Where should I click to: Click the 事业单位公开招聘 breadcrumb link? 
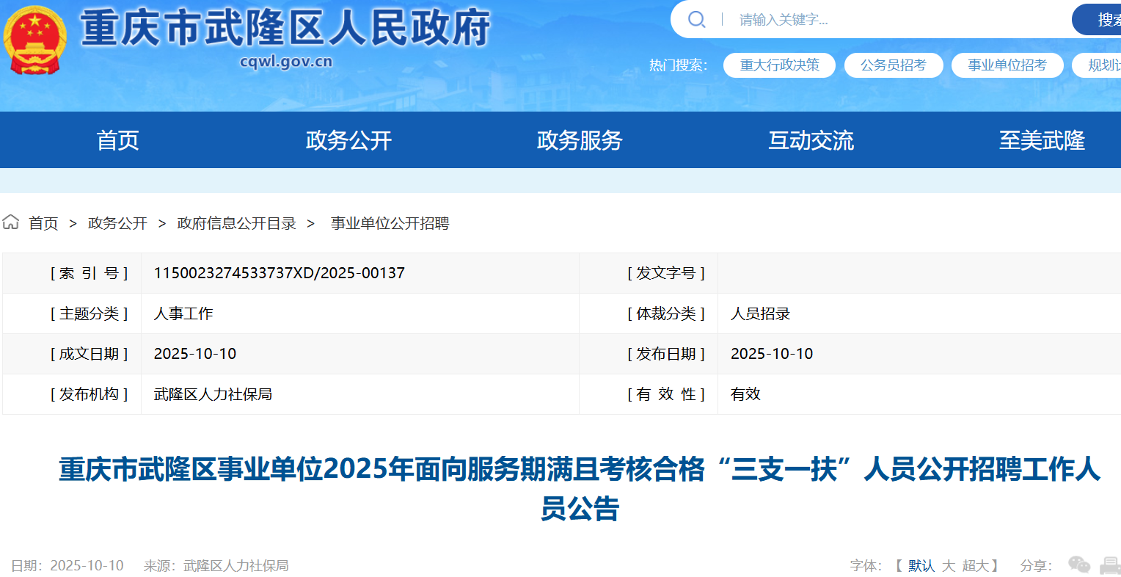(390, 223)
